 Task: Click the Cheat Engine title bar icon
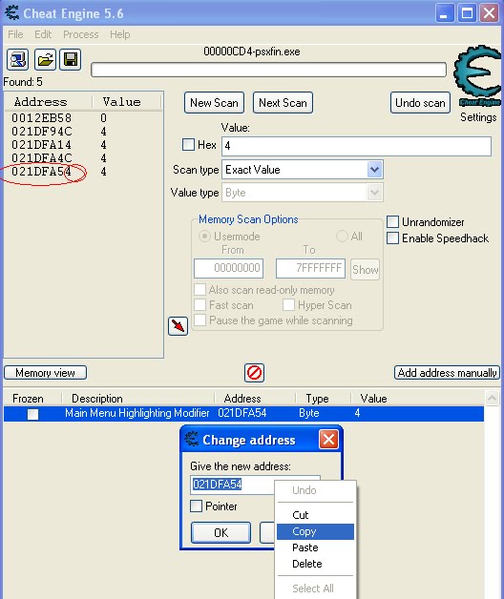[x=11, y=13]
